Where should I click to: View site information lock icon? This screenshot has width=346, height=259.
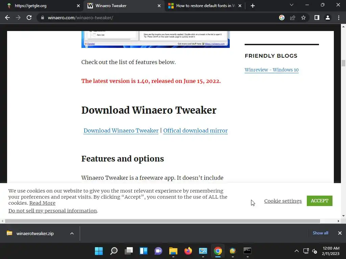coord(43,18)
